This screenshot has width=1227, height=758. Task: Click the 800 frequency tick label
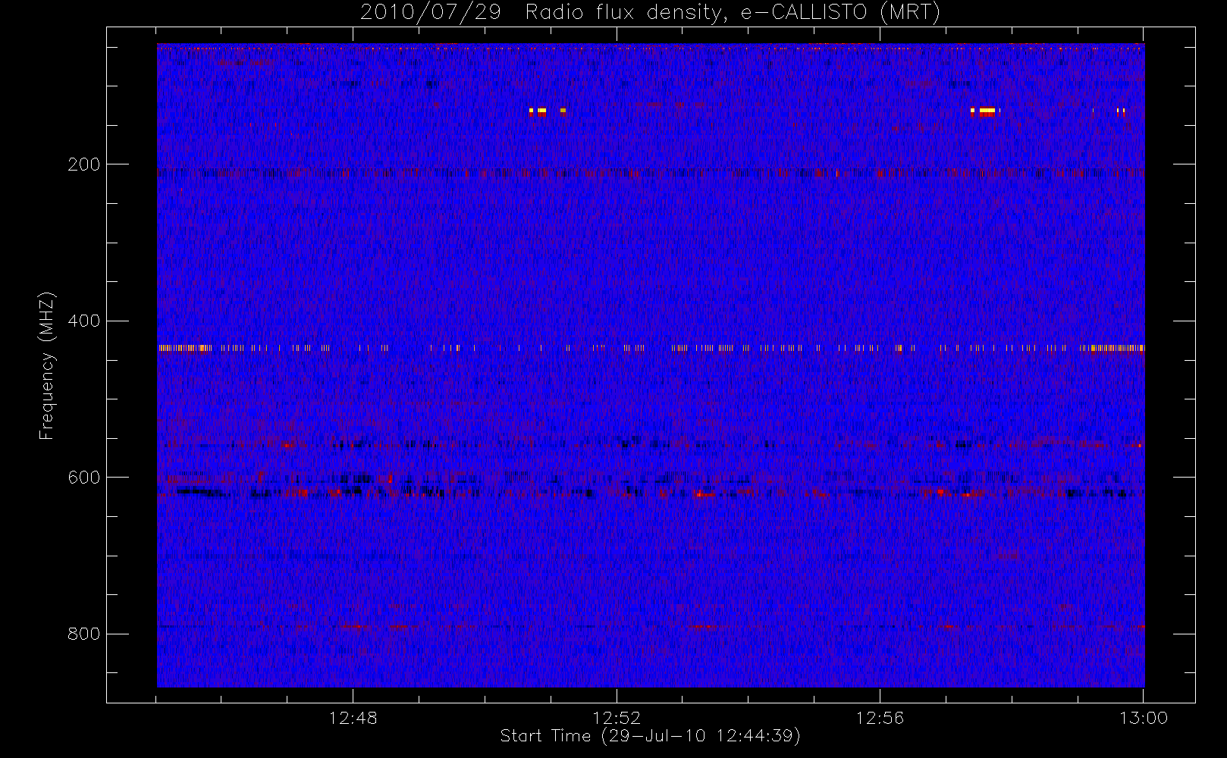pyautogui.click(x=83, y=634)
